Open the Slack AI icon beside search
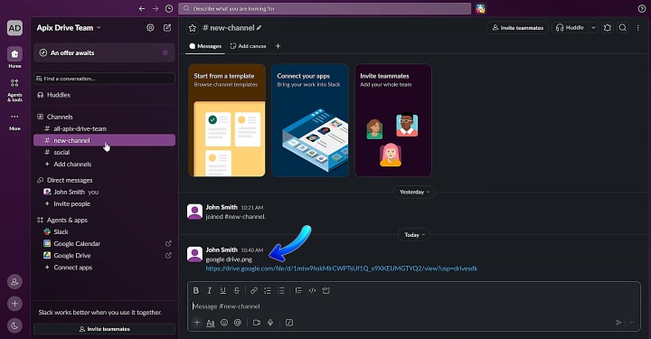The height and width of the screenshot is (339, 651). click(480, 8)
